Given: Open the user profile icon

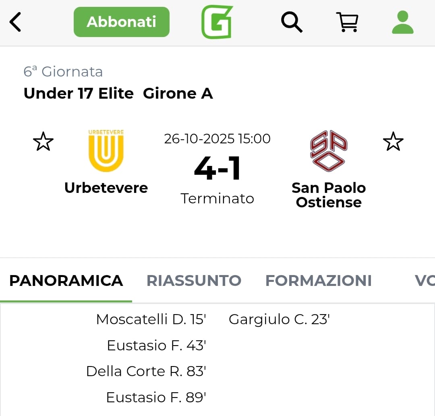Looking at the screenshot, I should [x=402, y=22].
